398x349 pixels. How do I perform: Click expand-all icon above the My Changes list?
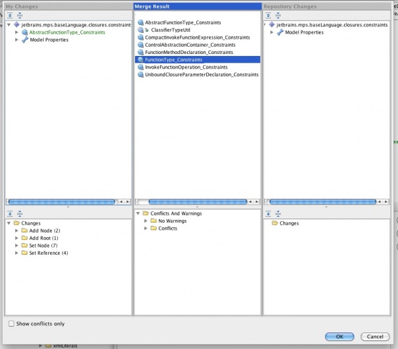11,213
